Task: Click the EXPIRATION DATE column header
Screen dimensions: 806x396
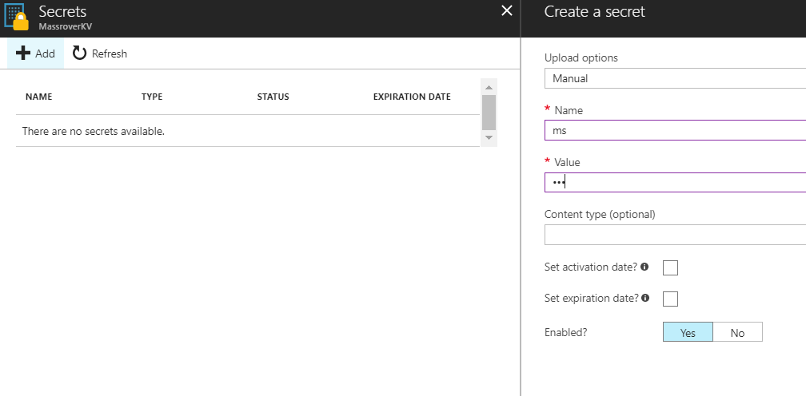Action: coord(412,97)
